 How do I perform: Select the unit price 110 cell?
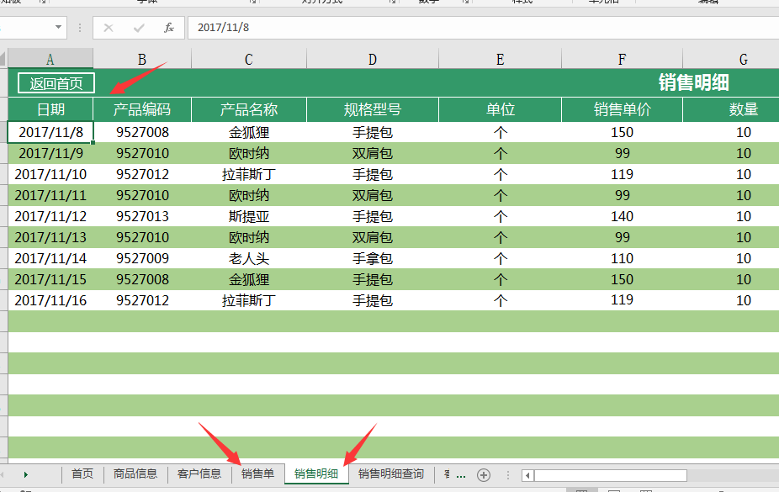622,258
